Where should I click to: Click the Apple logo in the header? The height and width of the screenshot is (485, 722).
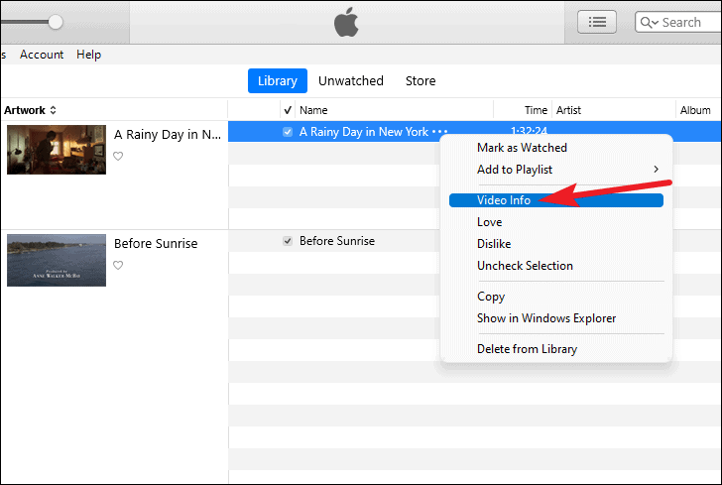346,22
